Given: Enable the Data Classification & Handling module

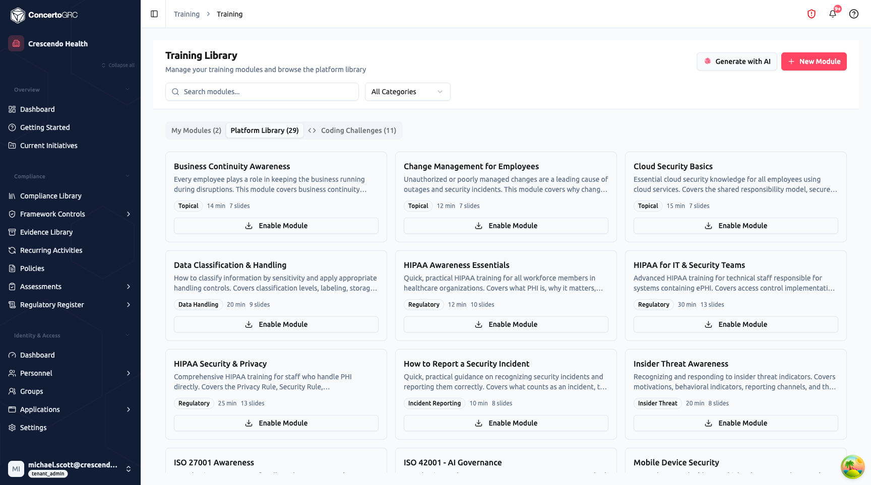Looking at the screenshot, I should coord(276,324).
